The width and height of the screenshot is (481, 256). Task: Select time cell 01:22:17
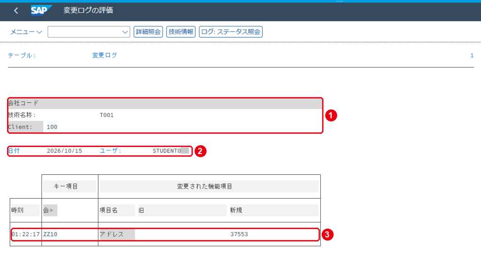pos(25,234)
